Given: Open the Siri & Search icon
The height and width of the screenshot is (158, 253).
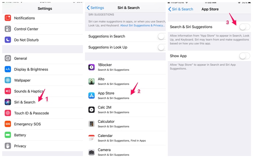Looking at the screenshot, I should pos(8,102).
